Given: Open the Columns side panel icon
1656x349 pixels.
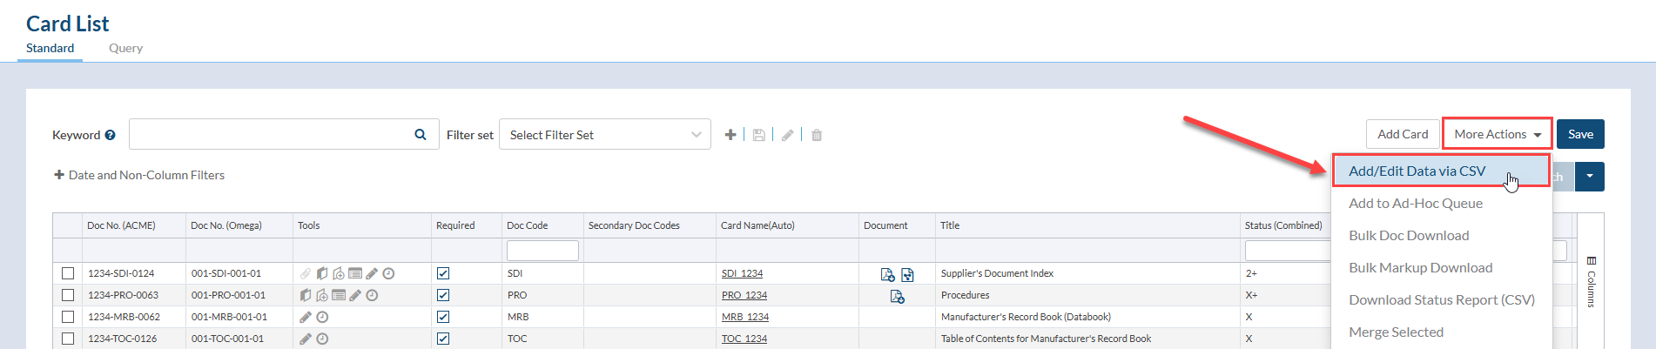Looking at the screenshot, I should pos(1592,261).
